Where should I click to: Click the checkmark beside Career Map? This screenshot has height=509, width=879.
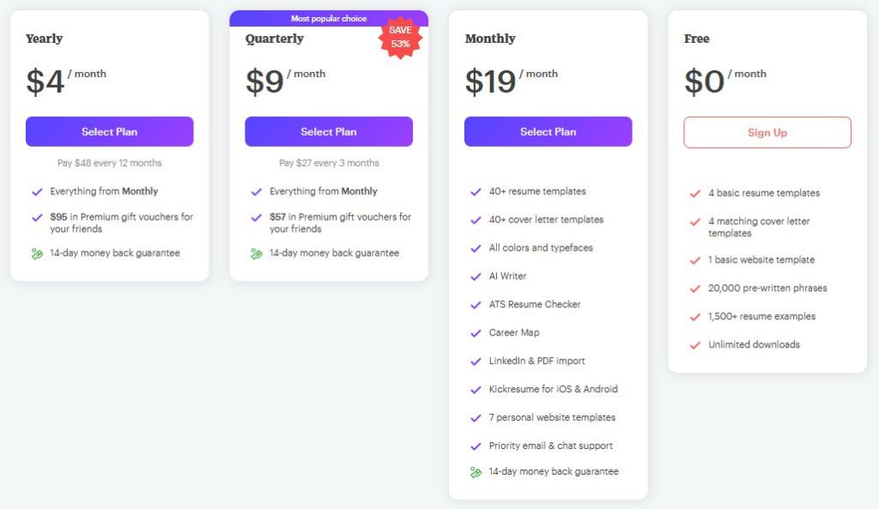click(476, 333)
